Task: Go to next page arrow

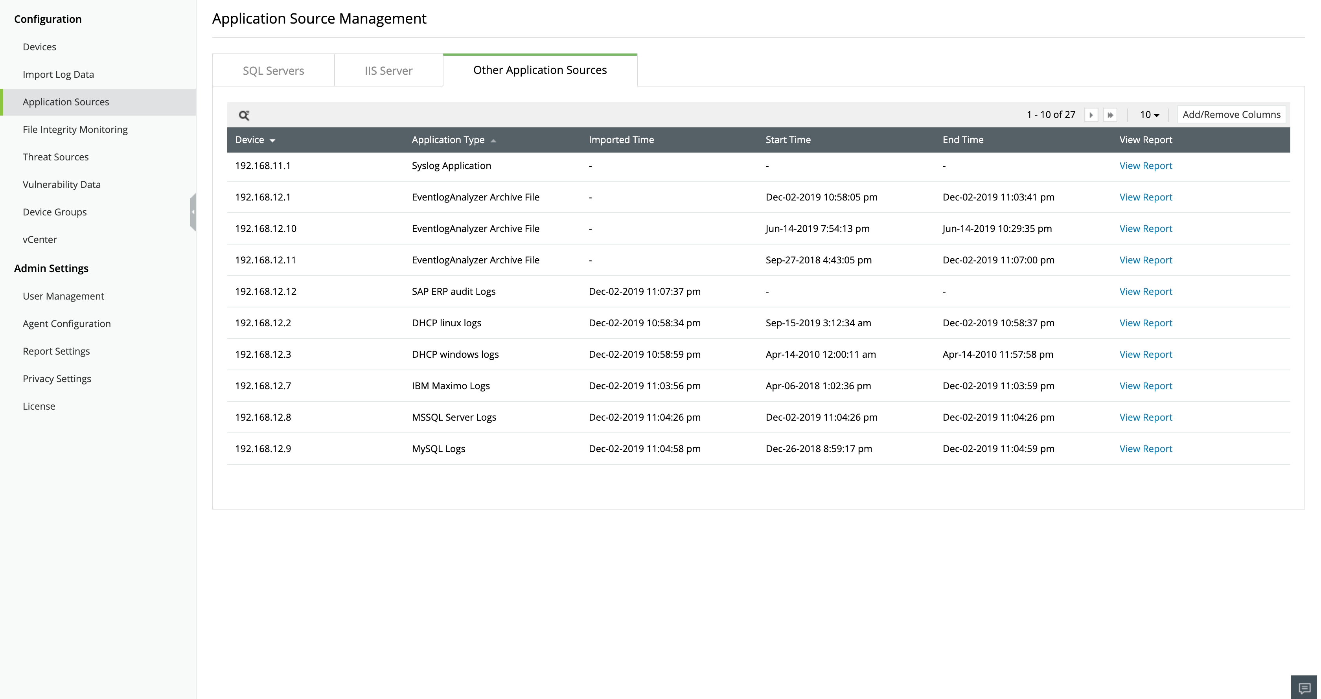Action: 1091,115
